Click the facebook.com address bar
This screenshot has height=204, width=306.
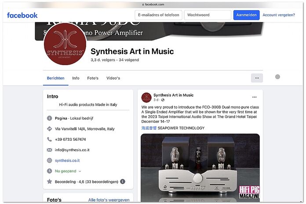(x=153, y=4)
